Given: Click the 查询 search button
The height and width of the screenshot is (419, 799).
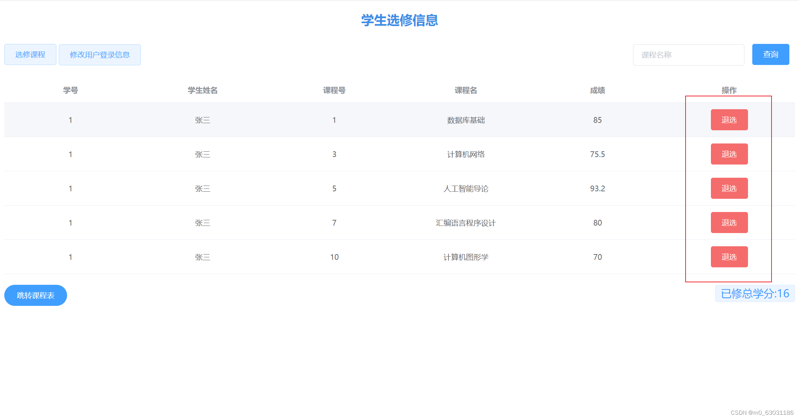Looking at the screenshot, I should click(x=770, y=54).
